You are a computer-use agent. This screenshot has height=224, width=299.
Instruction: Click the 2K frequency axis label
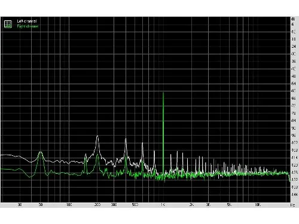[x=191, y=205]
